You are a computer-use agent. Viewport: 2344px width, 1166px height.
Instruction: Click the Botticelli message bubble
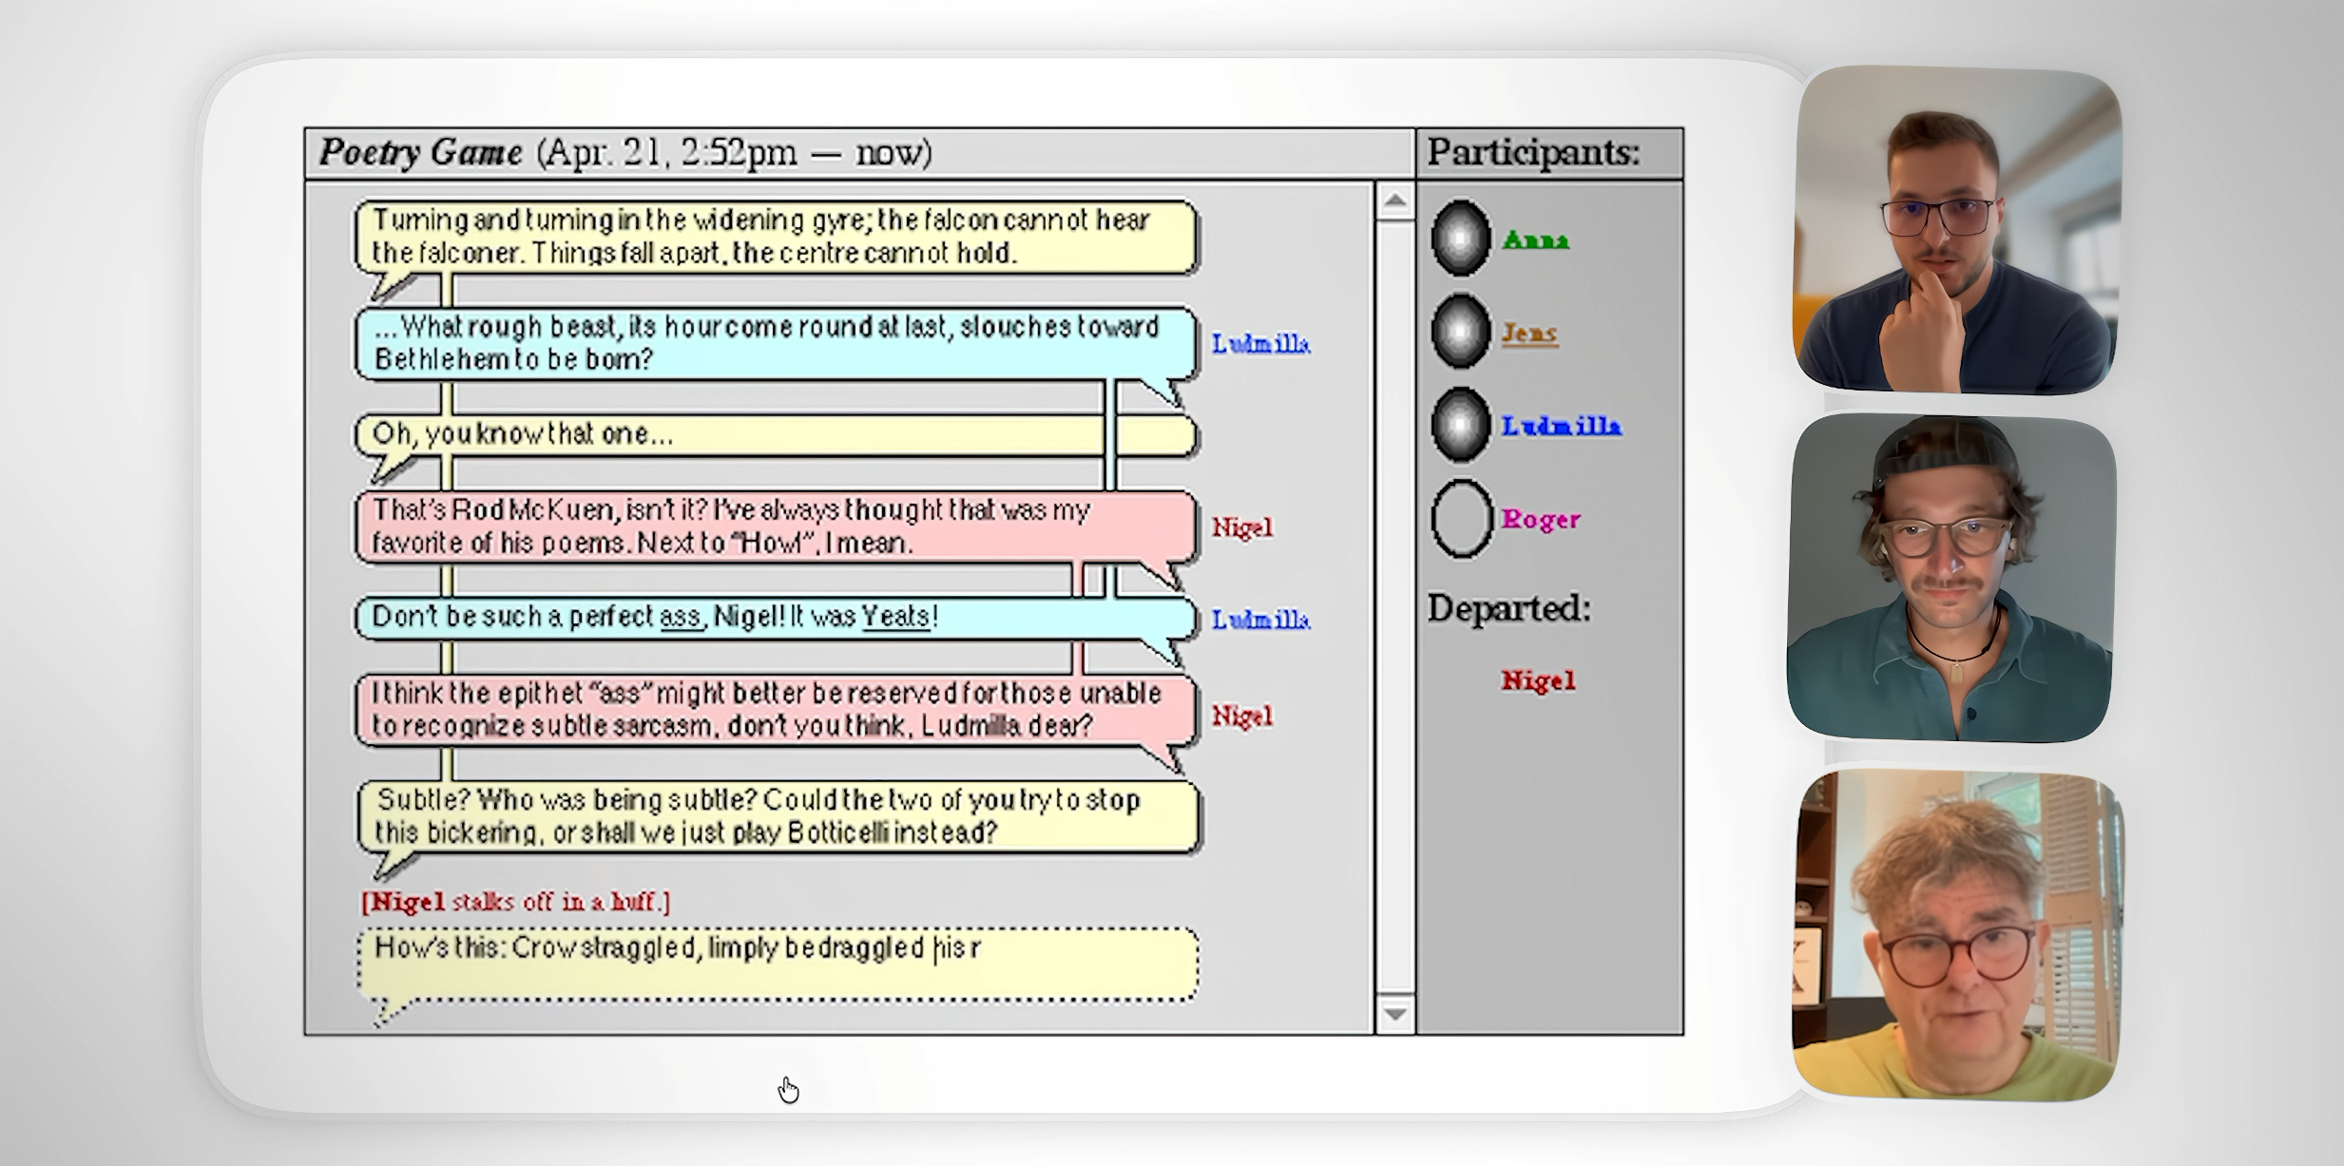[778, 816]
